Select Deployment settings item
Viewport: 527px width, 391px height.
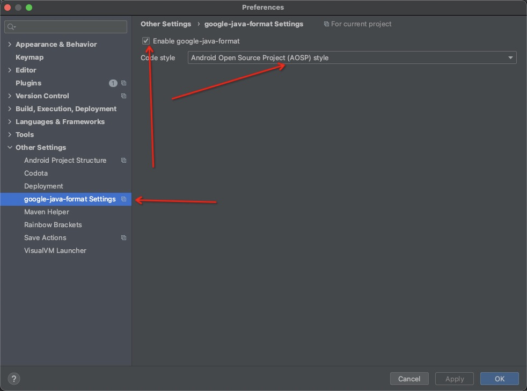tap(43, 186)
